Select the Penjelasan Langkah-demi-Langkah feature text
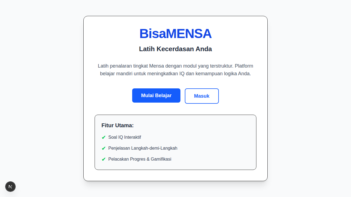Image resolution: width=351 pixels, height=197 pixels. point(143,148)
